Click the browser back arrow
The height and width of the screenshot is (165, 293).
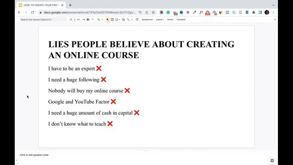(19, 12)
